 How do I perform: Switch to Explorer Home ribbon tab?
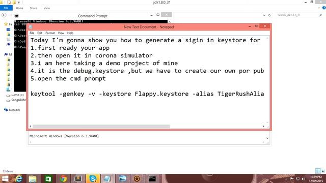click(x=19, y=8)
